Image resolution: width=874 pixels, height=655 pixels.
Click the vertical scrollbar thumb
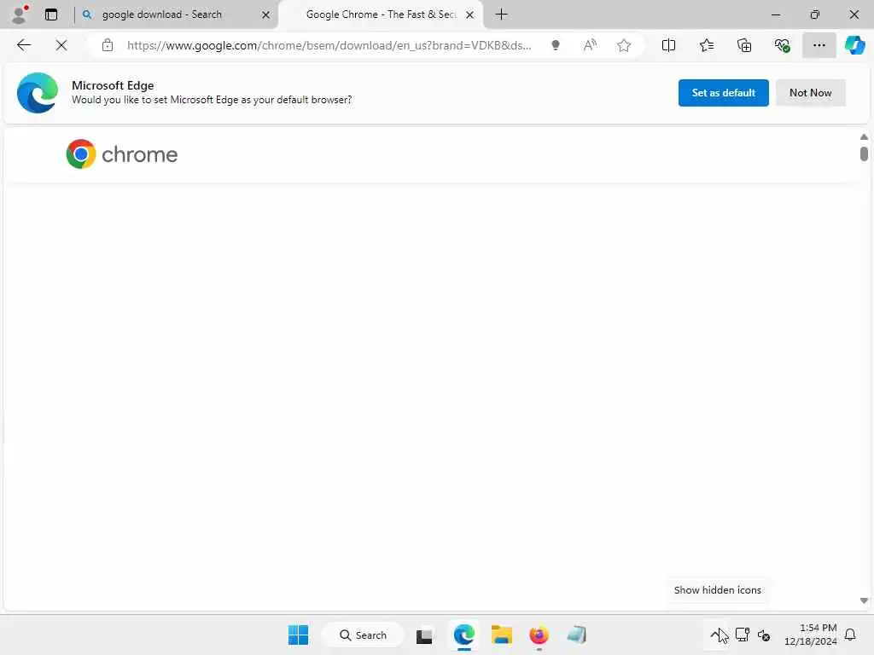tap(864, 154)
